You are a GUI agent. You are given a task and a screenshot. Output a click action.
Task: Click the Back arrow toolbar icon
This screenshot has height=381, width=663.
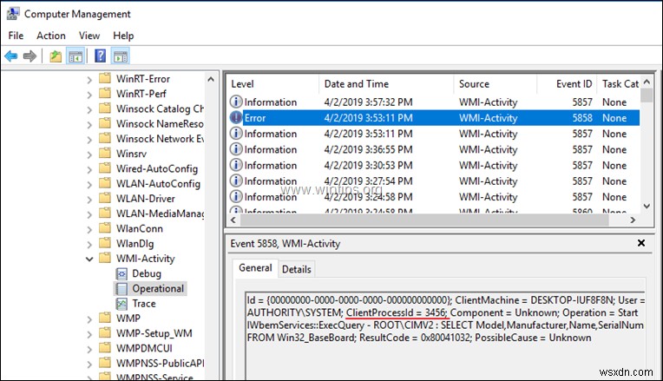click(x=10, y=56)
